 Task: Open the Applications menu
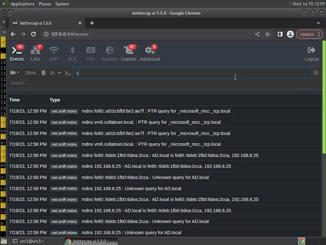(23, 4)
